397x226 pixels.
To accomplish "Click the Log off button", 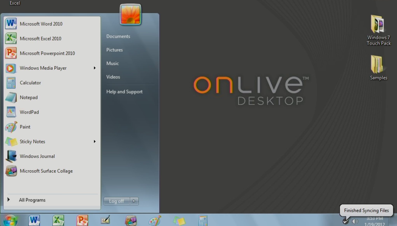I will (117, 201).
